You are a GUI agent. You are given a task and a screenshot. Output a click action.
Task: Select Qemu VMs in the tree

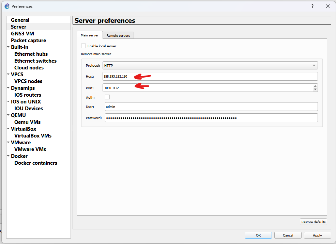[x=27, y=122]
